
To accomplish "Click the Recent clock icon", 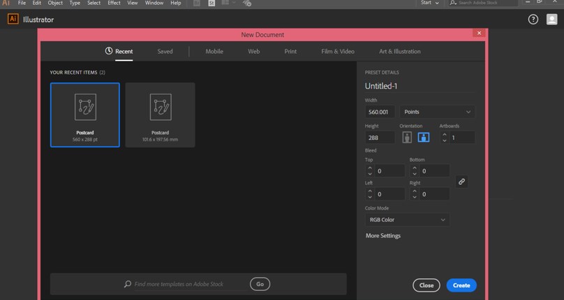I will click(109, 52).
